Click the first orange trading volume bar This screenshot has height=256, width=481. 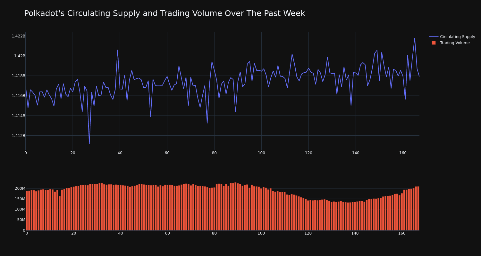(x=27, y=211)
